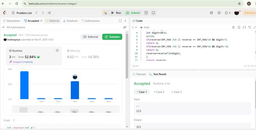This screenshot has width=256, height=130.
Task: Click code line 10 reverse=reverse*10+digit
Action: (x=163, y=53)
